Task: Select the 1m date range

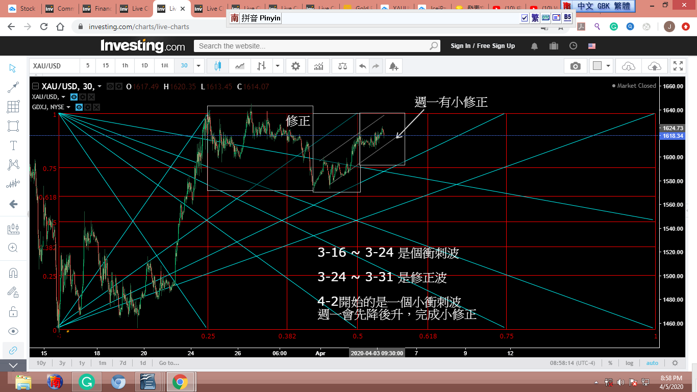Action: [x=102, y=363]
